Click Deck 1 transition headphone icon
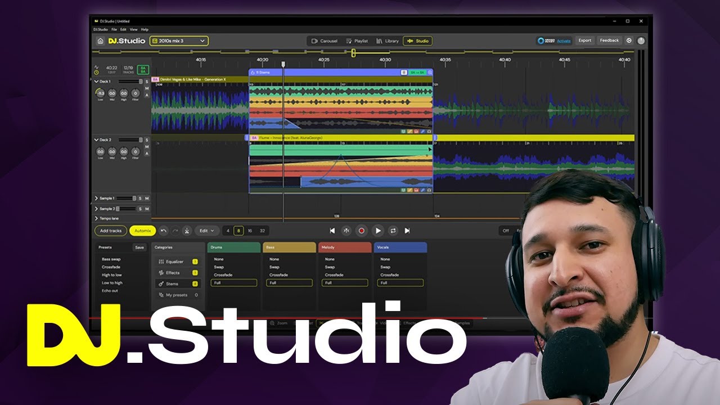 point(429,131)
